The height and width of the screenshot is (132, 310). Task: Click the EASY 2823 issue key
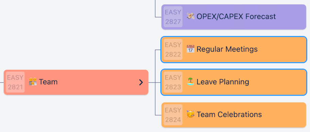coord(173,82)
